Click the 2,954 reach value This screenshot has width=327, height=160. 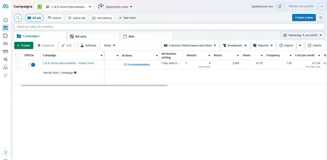point(235,63)
